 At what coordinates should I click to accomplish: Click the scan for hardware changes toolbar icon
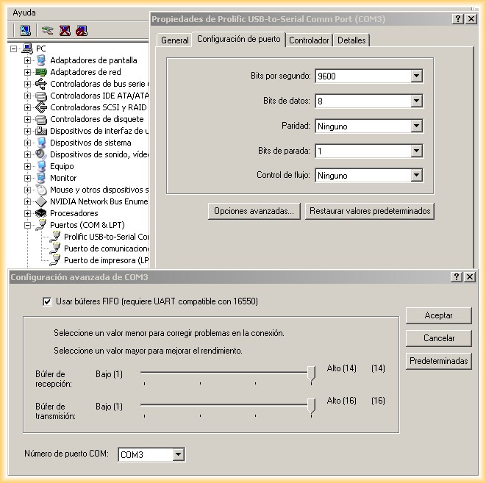[25, 30]
